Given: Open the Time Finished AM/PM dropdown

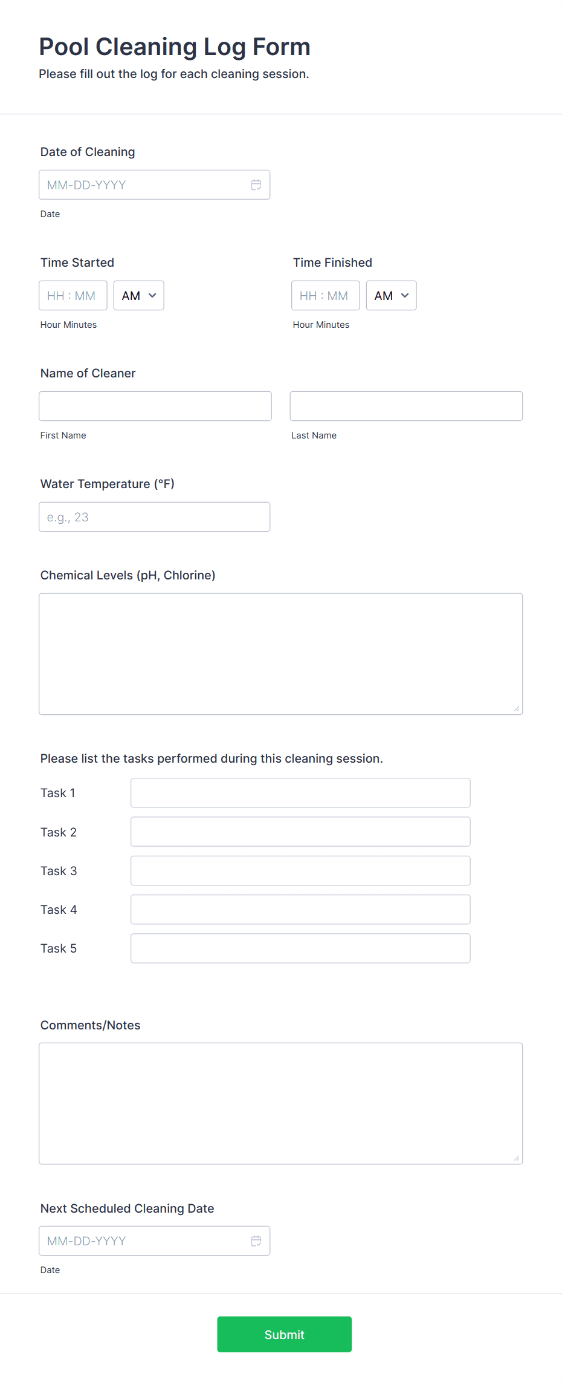Looking at the screenshot, I should coord(391,295).
